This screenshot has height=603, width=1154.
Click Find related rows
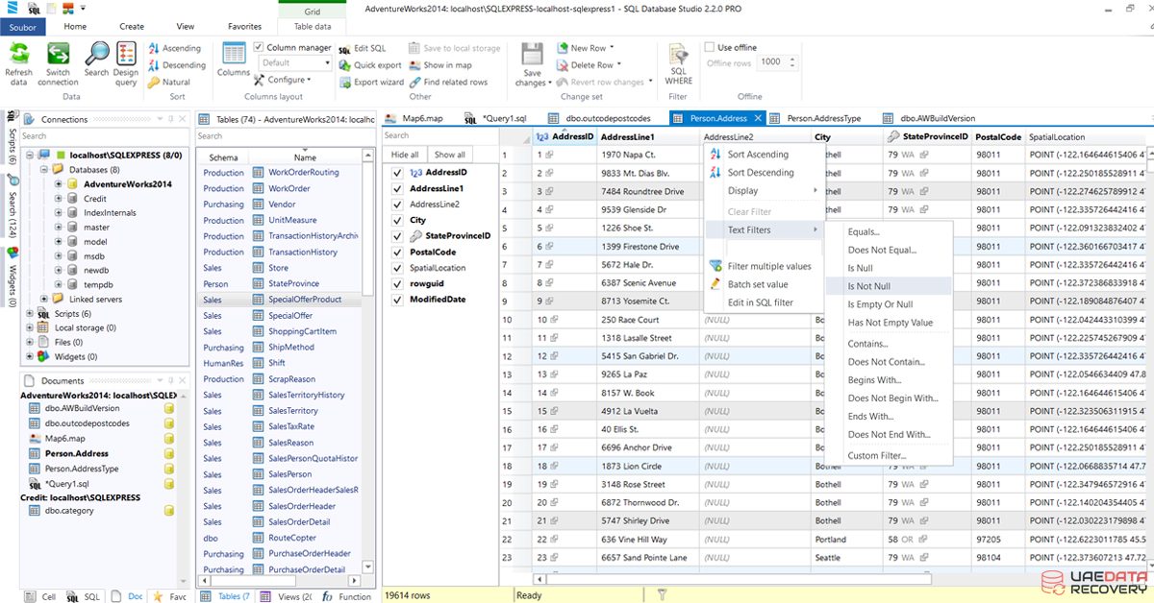point(447,83)
